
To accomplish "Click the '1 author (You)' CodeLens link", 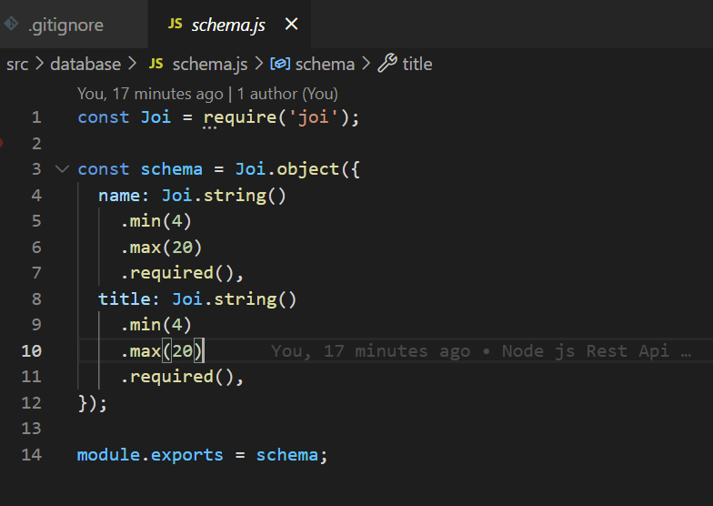I will (x=287, y=93).
